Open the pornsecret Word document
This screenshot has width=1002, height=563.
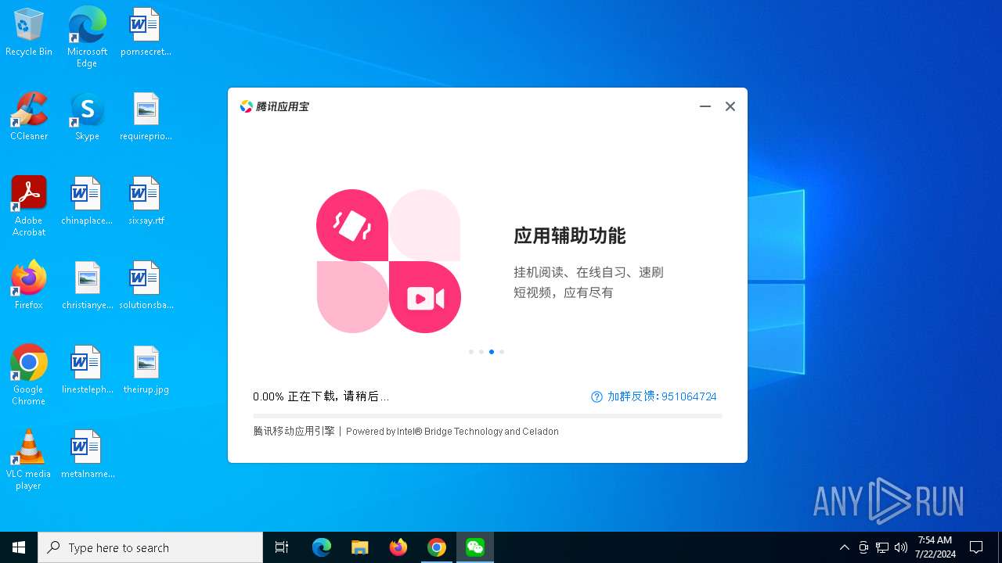pos(146,33)
